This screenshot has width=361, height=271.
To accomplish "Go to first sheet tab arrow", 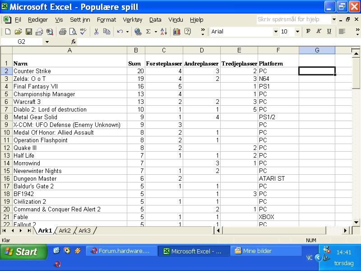I will (5, 230).
